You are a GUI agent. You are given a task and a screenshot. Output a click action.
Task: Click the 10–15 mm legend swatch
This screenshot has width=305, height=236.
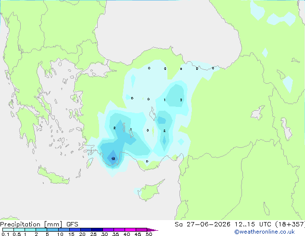[x=64, y=230]
